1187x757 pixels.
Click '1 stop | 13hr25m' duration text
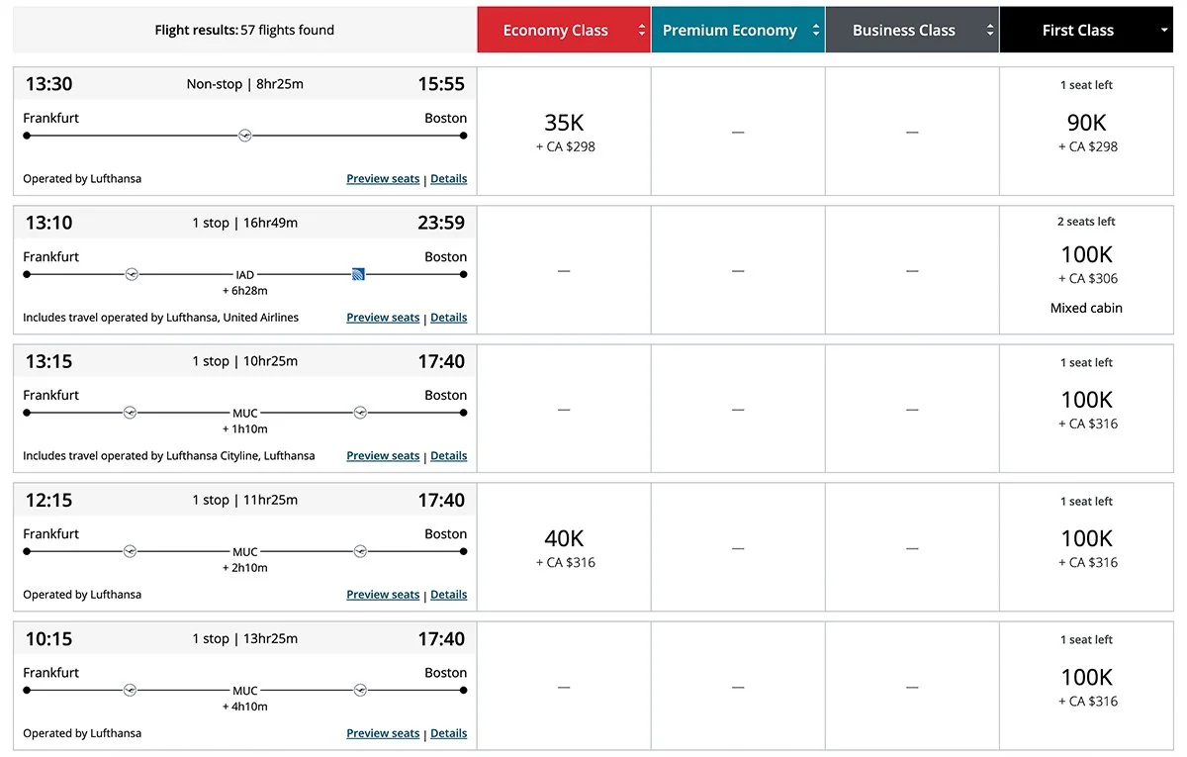(x=245, y=638)
